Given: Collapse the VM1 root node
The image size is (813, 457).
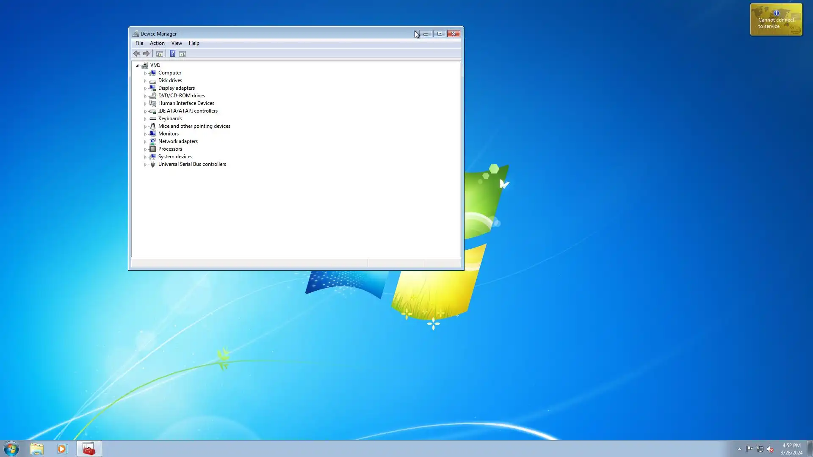Looking at the screenshot, I should (137, 66).
